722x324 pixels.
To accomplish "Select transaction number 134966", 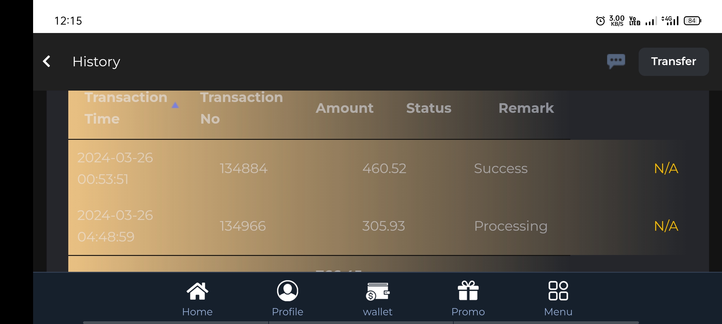I will [243, 226].
